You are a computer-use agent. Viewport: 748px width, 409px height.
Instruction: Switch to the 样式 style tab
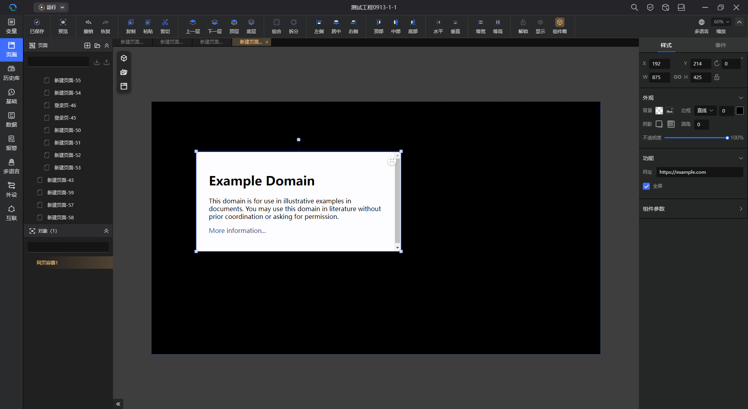666,45
